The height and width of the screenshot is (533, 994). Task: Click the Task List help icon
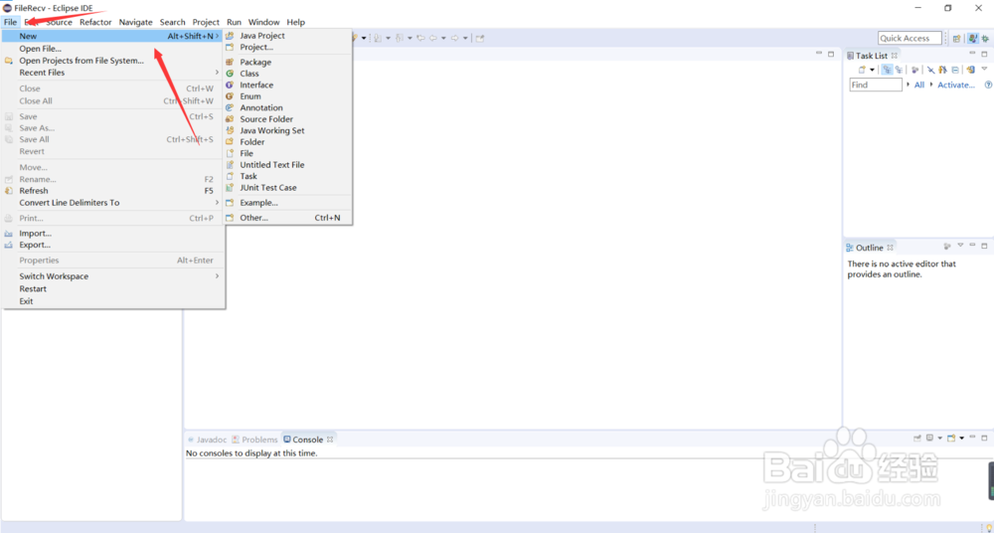(x=988, y=86)
